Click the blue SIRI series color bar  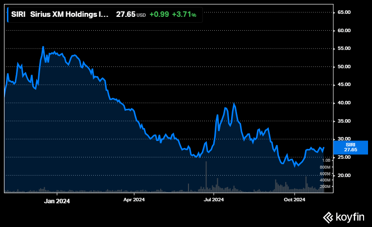[8, 15]
